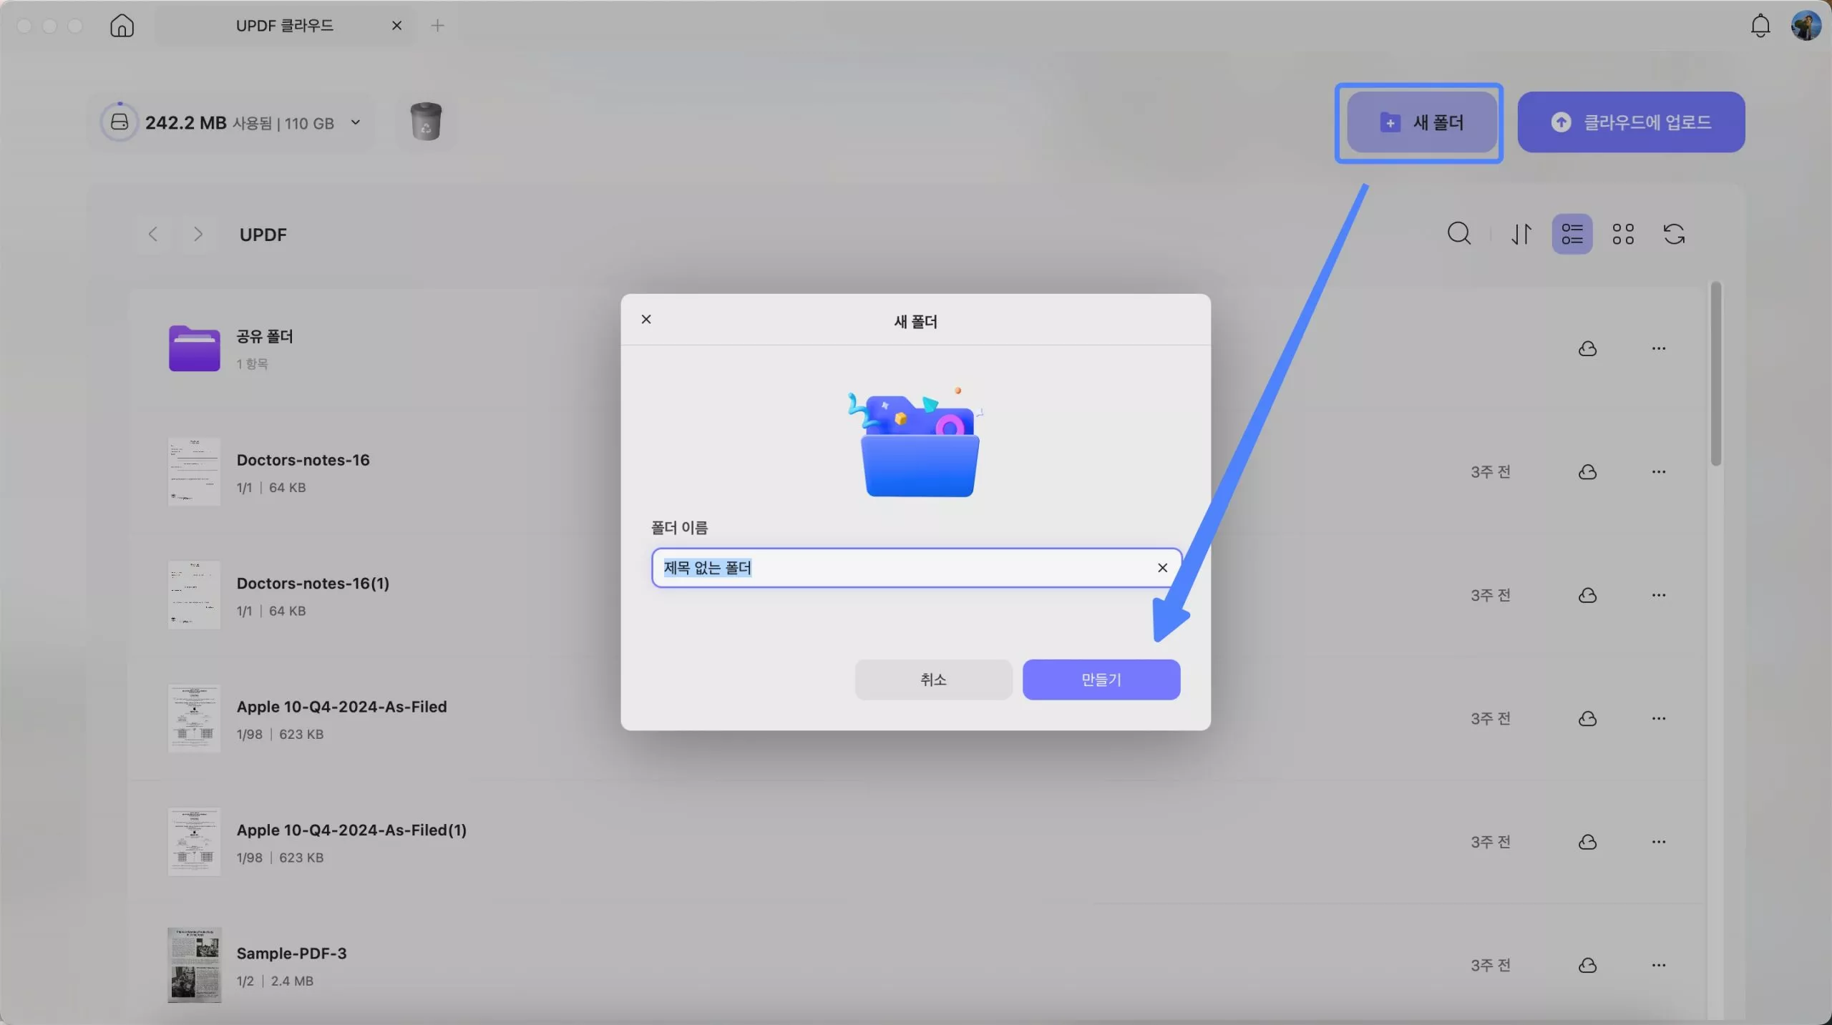The width and height of the screenshot is (1832, 1025).
Task: Go to the home screen icon
Action: (x=122, y=26)
